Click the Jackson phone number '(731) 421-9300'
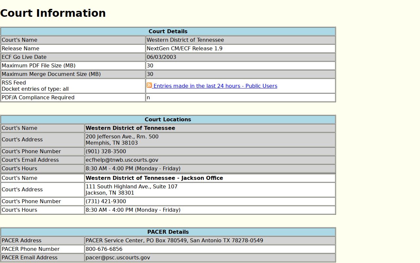 (106, 201)
